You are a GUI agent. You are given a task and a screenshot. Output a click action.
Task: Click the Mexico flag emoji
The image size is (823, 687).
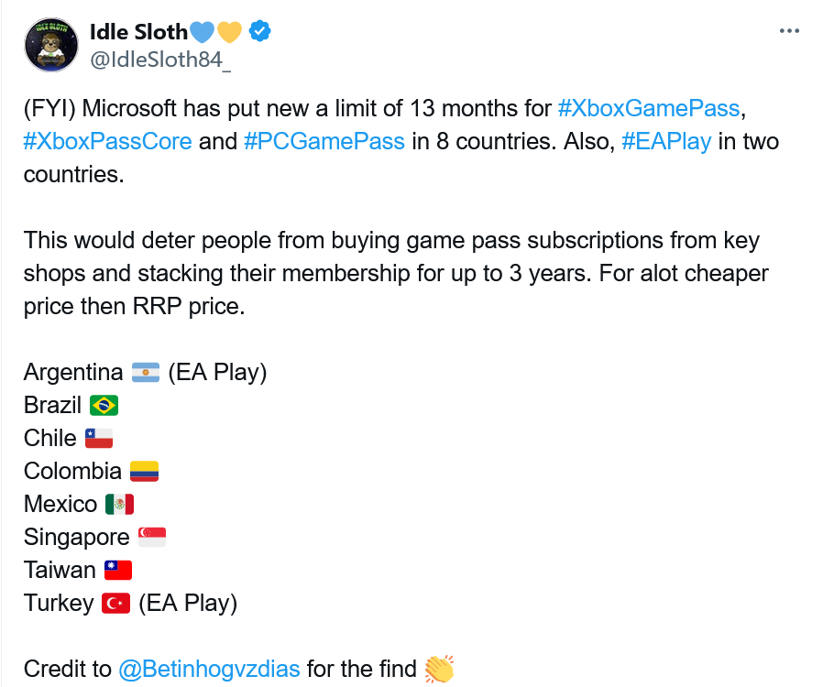pyautogui.click(x=120, y=505)
